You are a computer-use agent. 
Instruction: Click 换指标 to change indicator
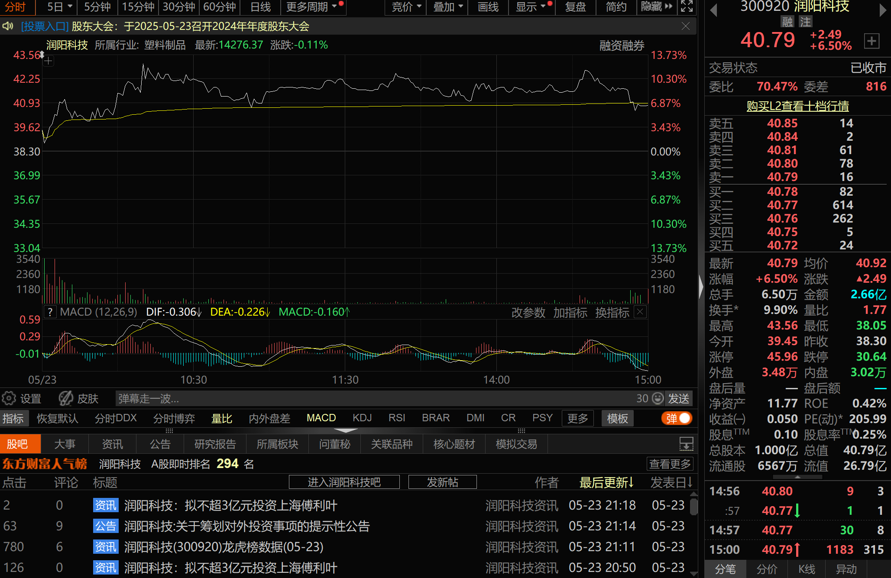pyautogui.click(x=612, y=312)
